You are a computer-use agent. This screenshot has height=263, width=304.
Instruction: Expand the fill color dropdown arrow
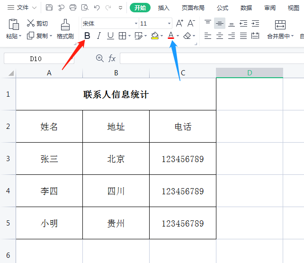[x=161, y=36]
